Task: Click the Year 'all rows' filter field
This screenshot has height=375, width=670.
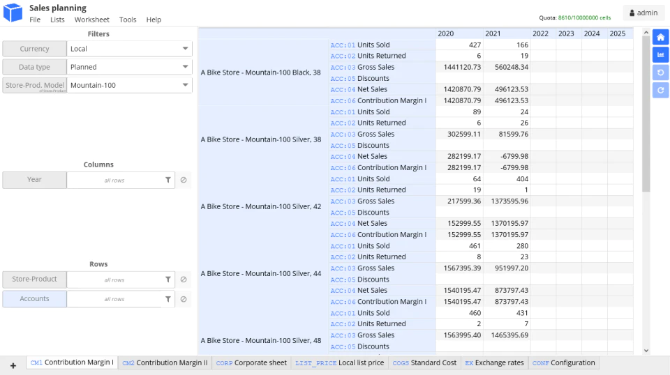Action: [114, 180]
